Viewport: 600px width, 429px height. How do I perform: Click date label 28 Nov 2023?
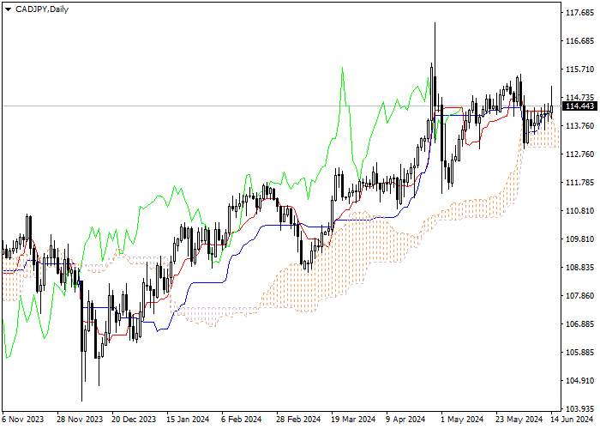[80, 420]
